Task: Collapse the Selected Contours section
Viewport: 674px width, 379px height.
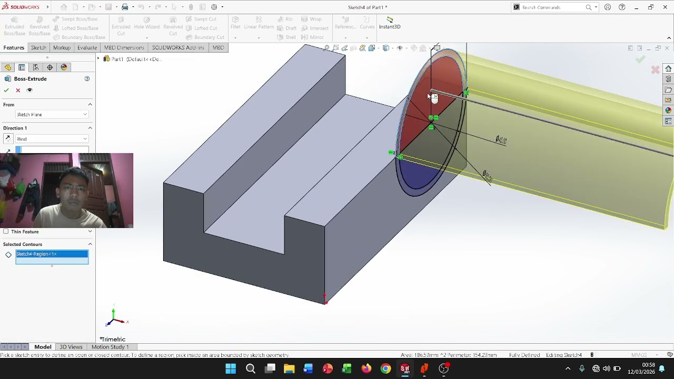Action: (x=90, y=244)
